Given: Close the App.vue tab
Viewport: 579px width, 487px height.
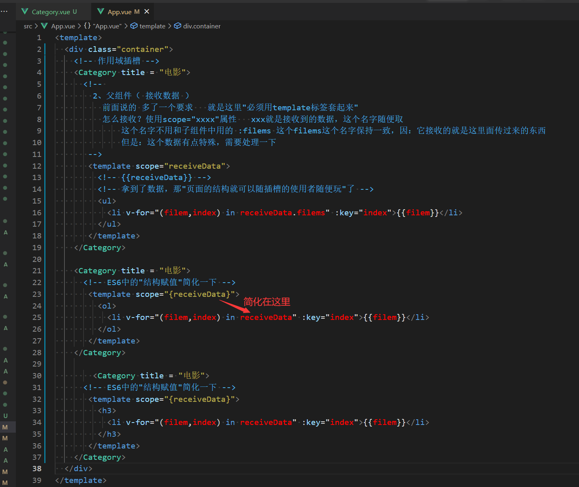Looking at the screenshot, I should click(x=147, y=12).
